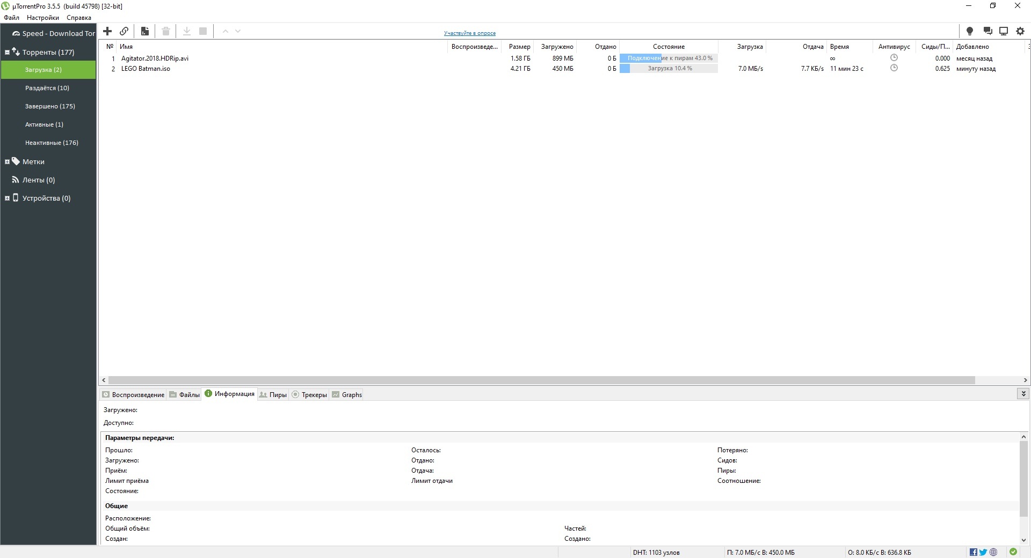Open the lightbulb tips icon

pyautogui.click(x=970, y=31)
